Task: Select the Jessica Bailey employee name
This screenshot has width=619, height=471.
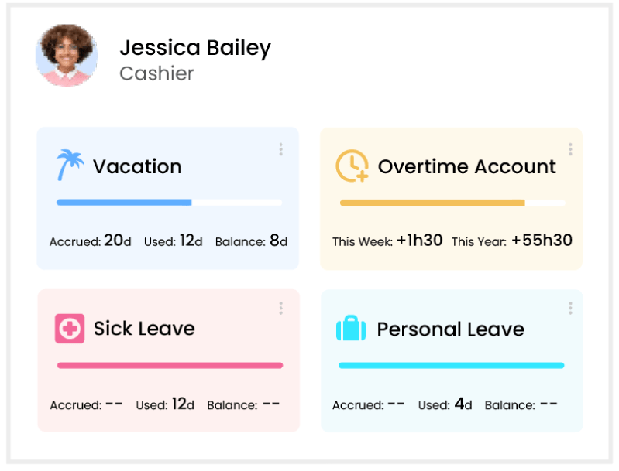Action: click(x=195, y=48)
